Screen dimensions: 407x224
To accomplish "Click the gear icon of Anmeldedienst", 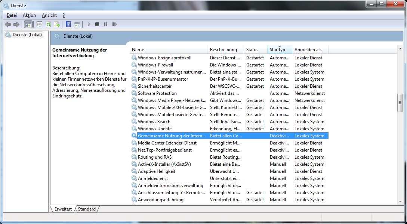I will 134,178.
